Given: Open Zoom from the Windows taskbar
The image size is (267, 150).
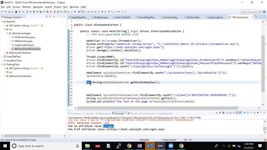Looking at the screenshot, I should [171, 146].
